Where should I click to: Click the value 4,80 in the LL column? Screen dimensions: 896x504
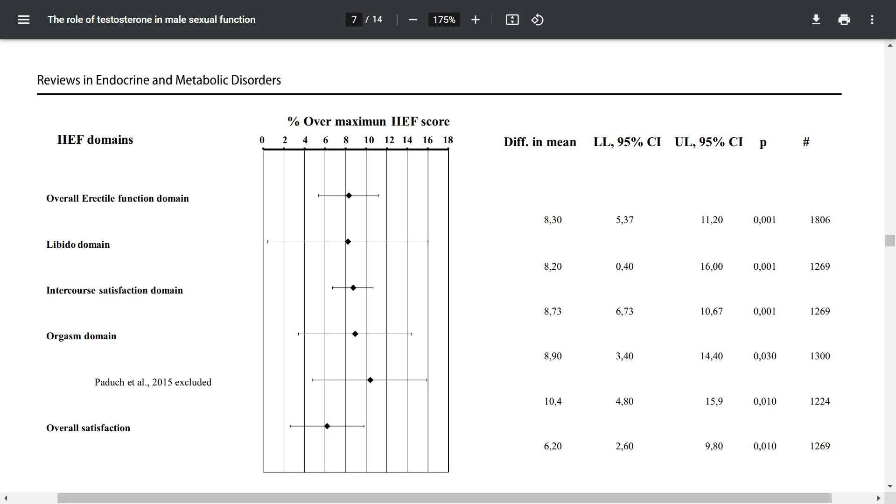click(624, 401)
